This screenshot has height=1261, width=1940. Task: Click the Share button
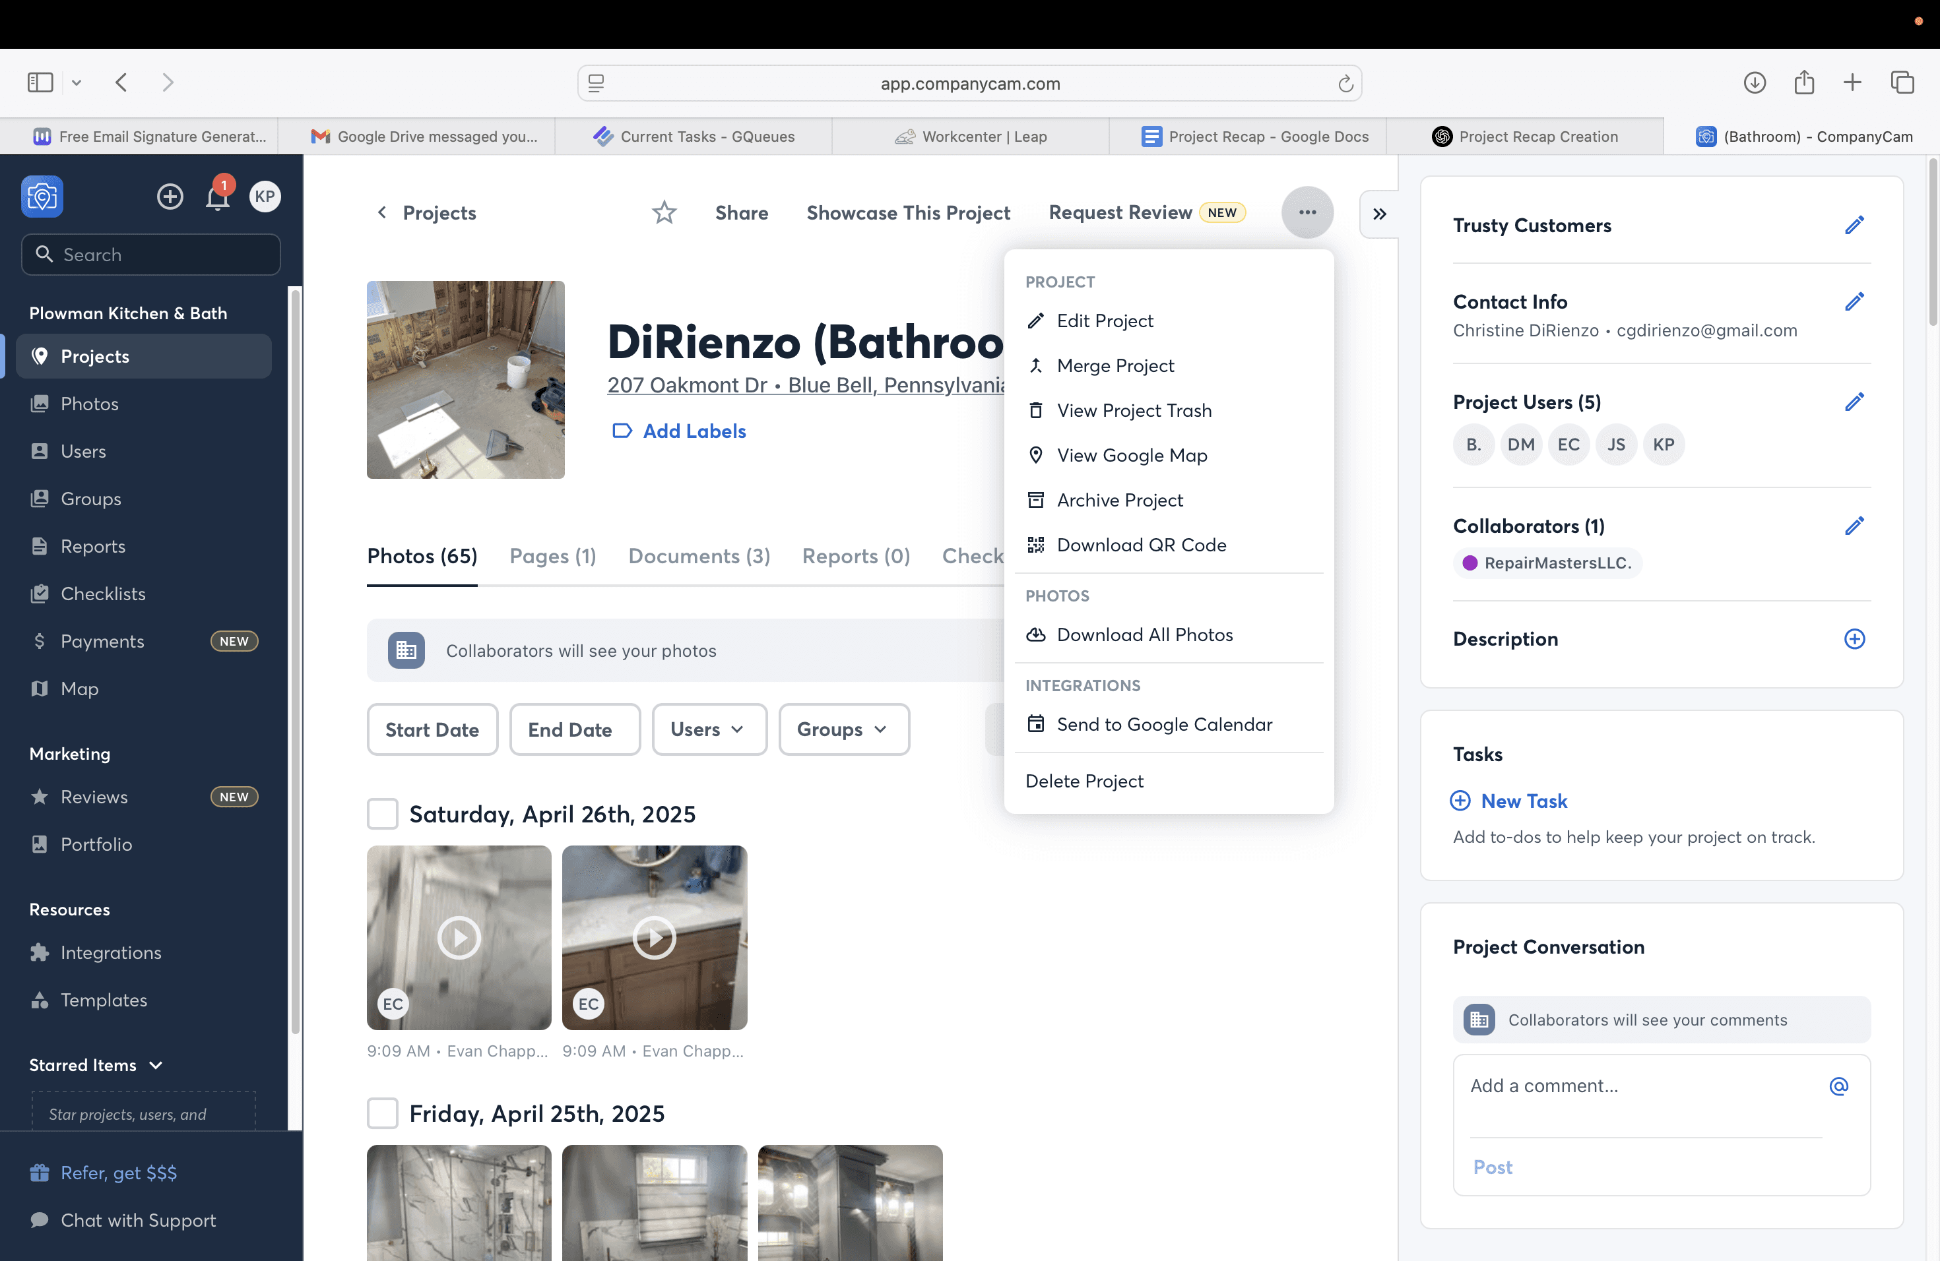[x=742, y=212]
